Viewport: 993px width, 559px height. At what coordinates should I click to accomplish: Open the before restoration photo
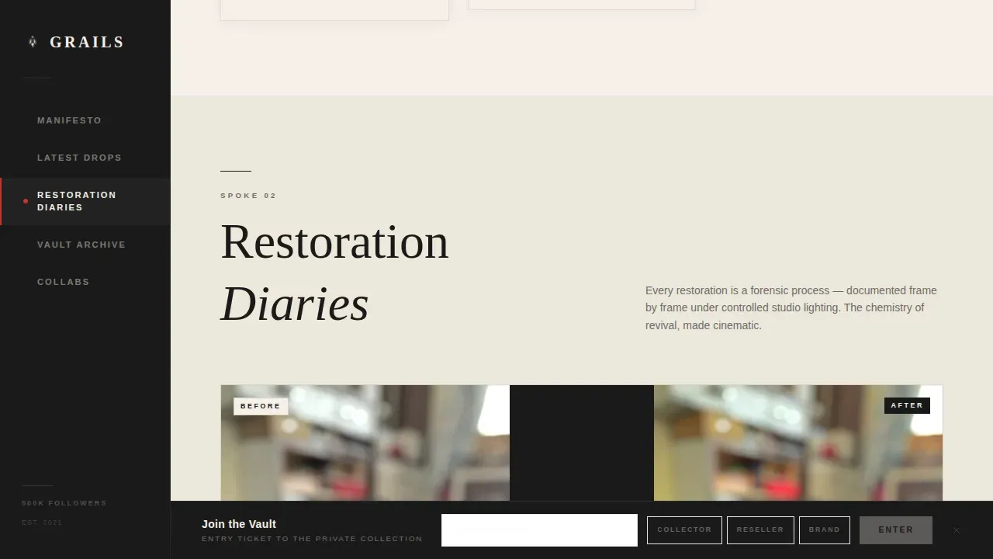tap(365, 443)
